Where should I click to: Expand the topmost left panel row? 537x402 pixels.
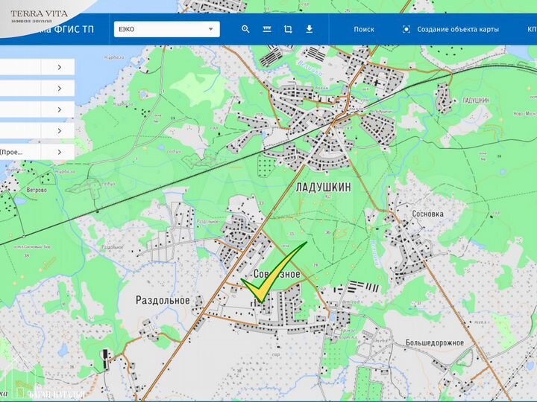click(x=60, y=67)
